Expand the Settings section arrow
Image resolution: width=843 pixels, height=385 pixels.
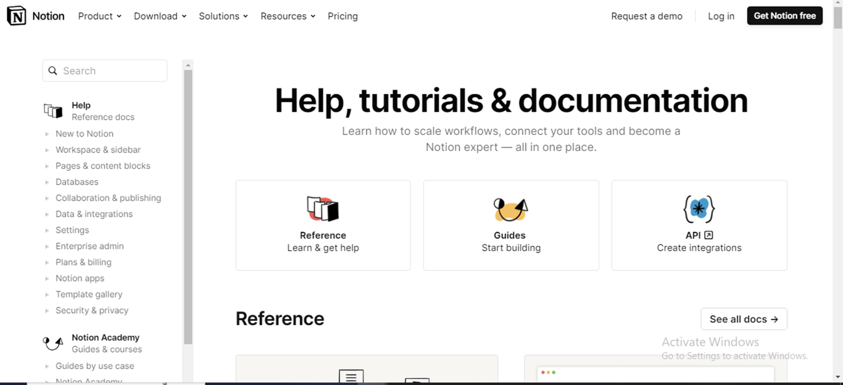[x=47, y=230]
